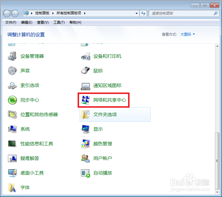Viewport: 222px width, 197px height.
Task: Click the refresh arrows button
Action: point(143,13)
